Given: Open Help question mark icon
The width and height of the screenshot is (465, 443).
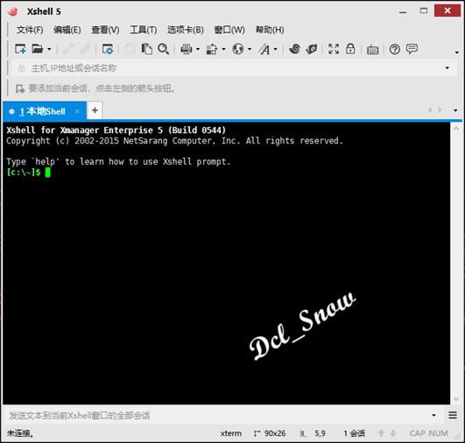Looking at the screenshot, I should coord(395,49).
